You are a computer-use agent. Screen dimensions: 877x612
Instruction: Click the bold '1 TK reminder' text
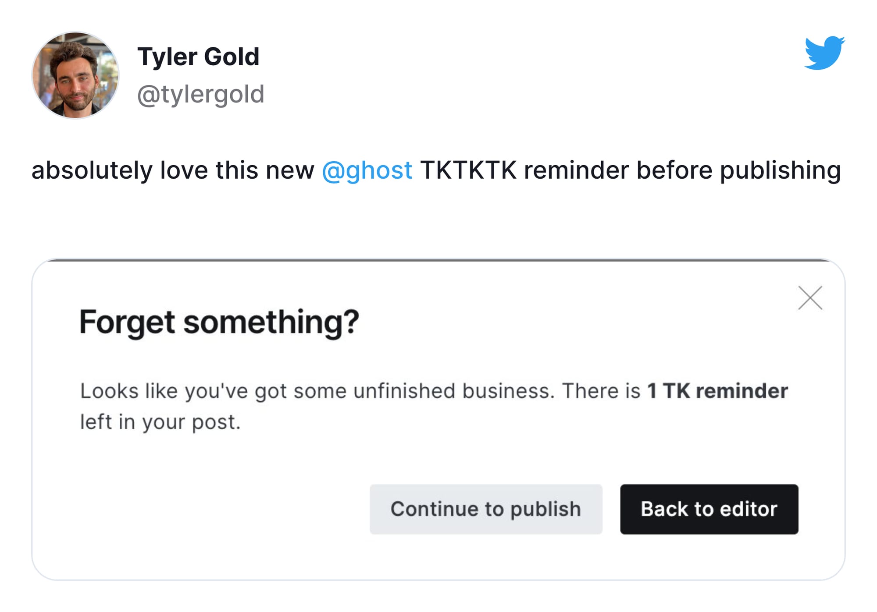717,391
